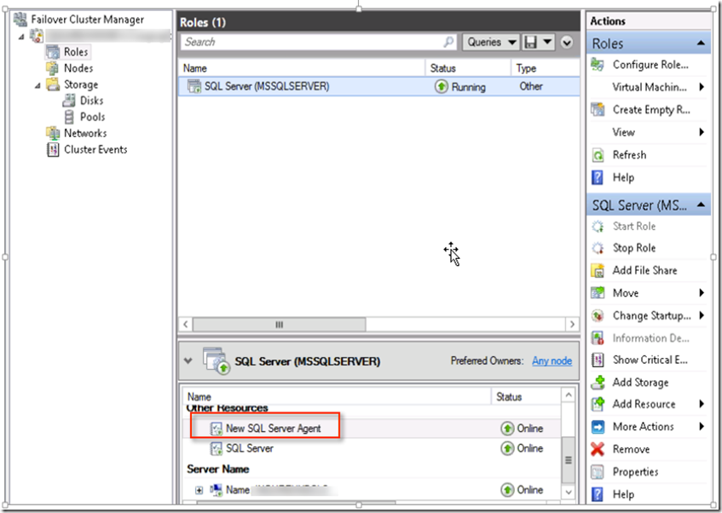This screenshot has width=722, height=513.
Task: Click the Storage folder icon
Action: pyautogui.click(x=53, y=84)
